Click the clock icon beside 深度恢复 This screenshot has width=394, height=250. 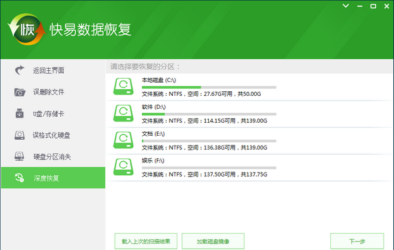pos(19,177)
